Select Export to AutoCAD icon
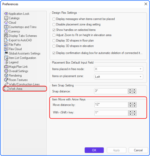The height and width of the screenshot is (156, 150). click(6, 40)
